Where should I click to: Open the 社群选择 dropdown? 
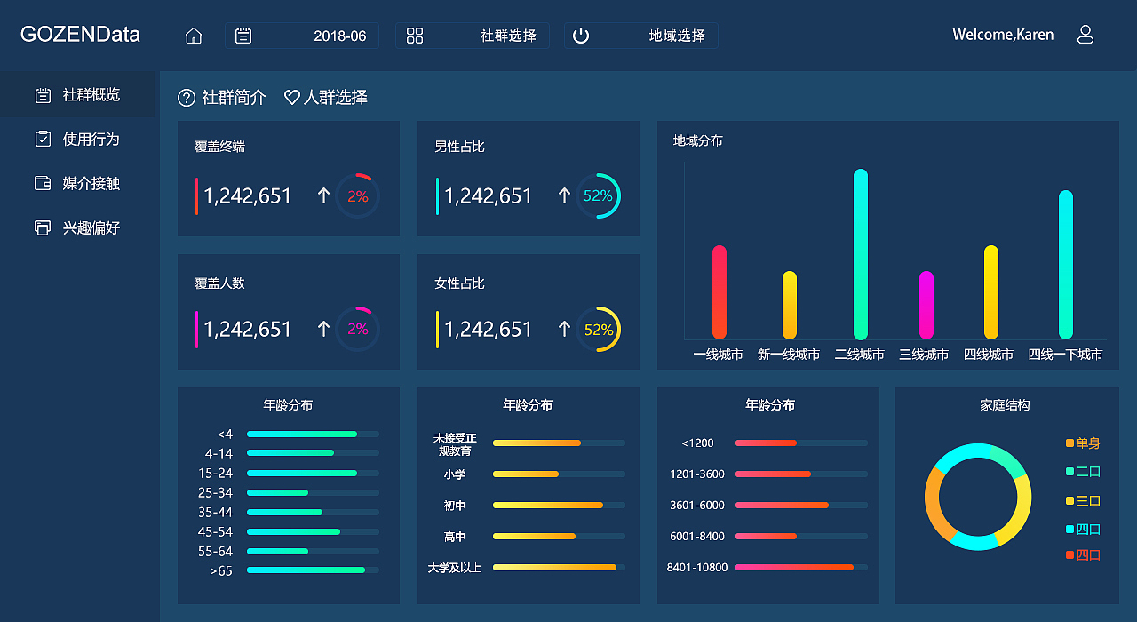[x=473, y=36]
